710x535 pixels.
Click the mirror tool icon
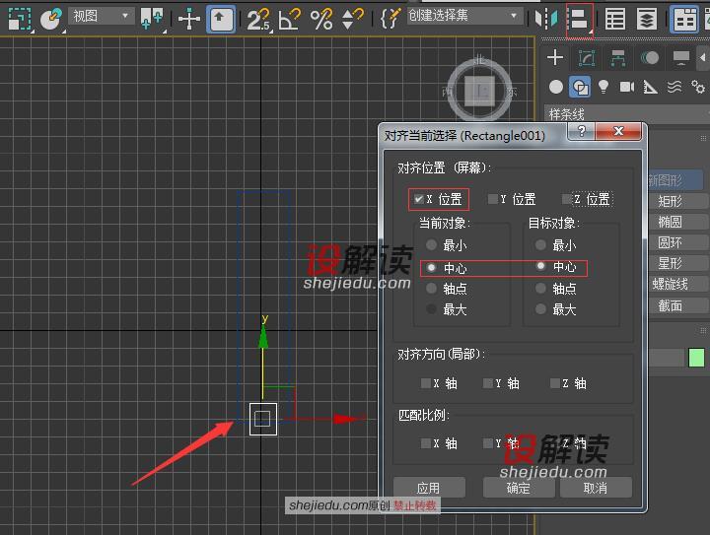pos(545,19)
